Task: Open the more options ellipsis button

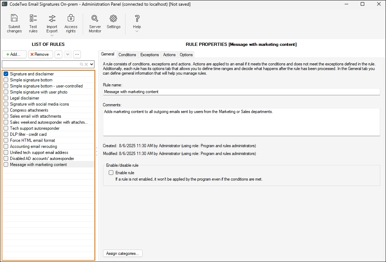Action: click(x=77, y=54)
